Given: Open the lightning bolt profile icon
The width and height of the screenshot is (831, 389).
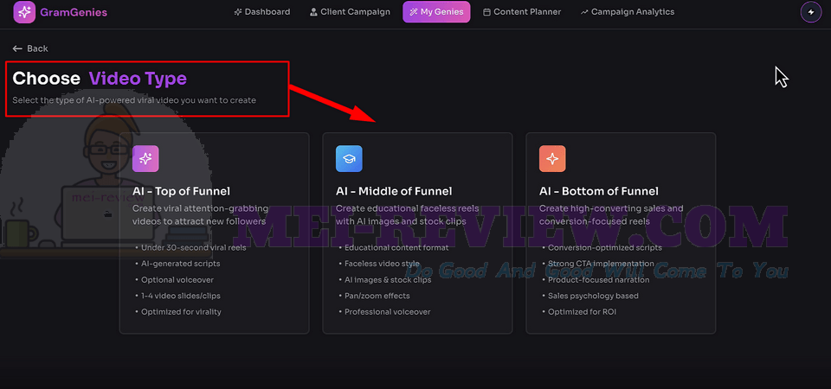Looking at the screenshot, I should click(x=810, y=12).
